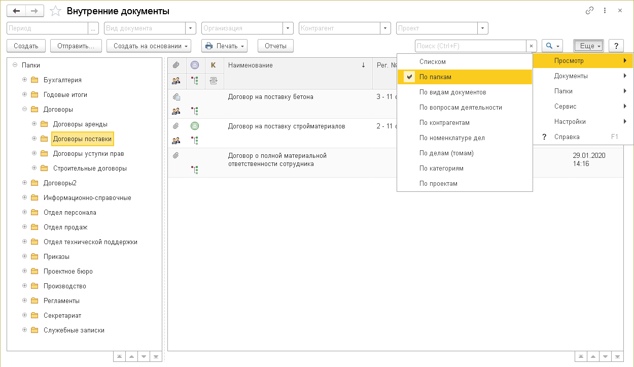Collapse the 'Договоры' folder tree
The width and height of the screenshot is (634, 367).
coord(24,109)
